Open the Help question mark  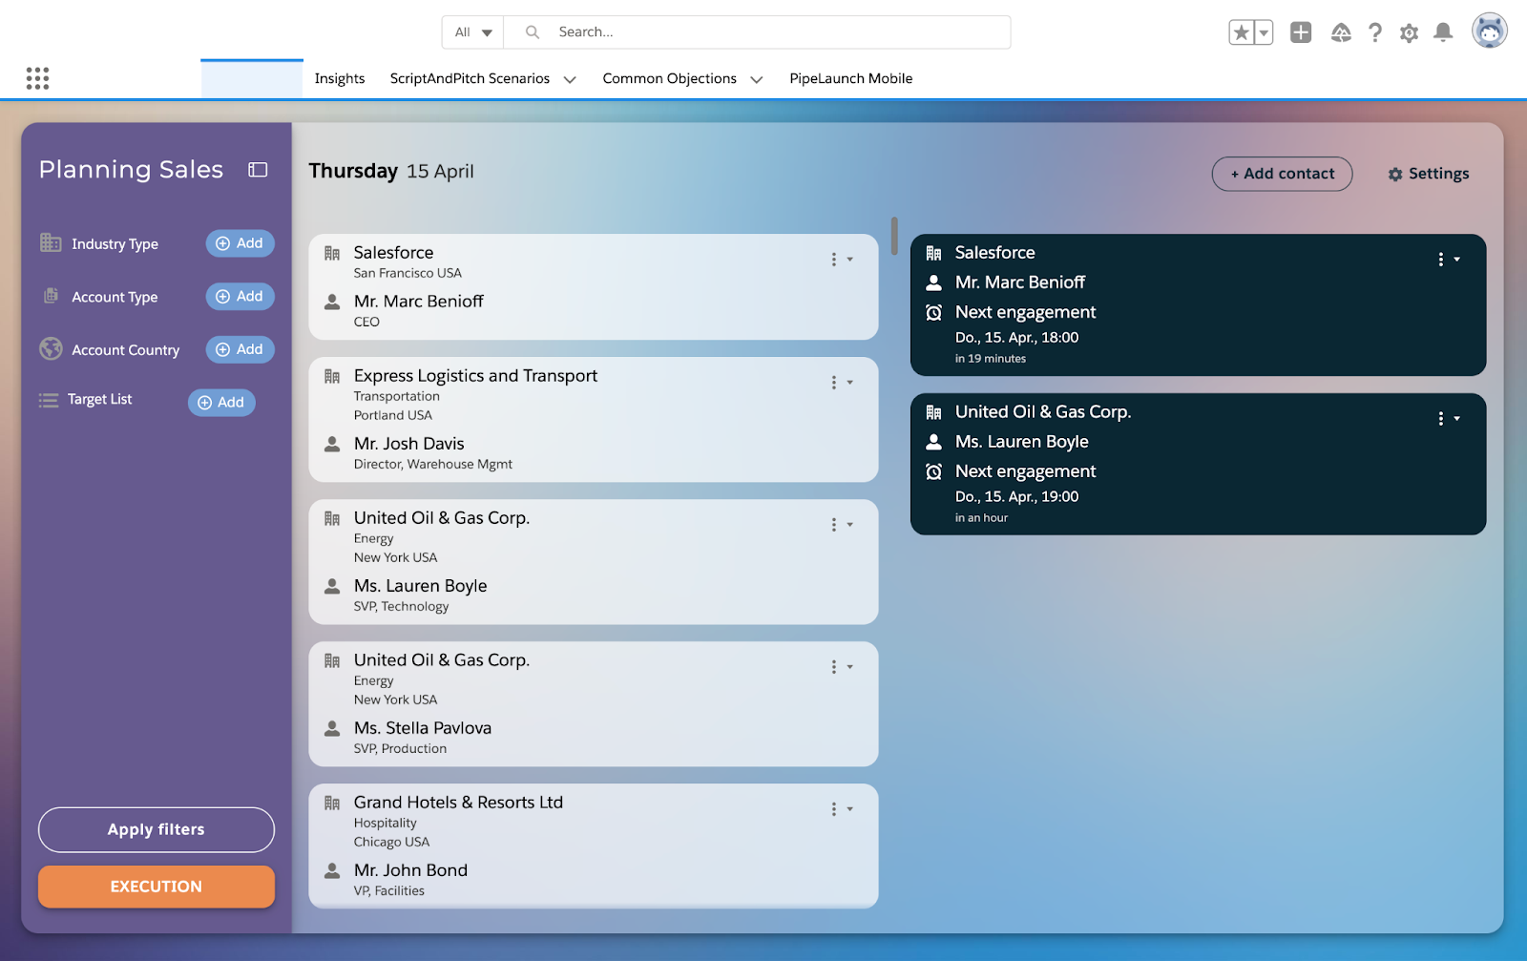click(x=1375, y=32)
